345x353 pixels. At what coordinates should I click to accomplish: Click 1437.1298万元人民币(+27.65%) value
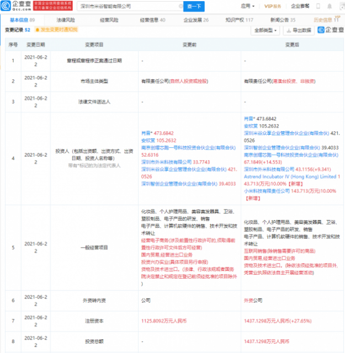(278, 321)
